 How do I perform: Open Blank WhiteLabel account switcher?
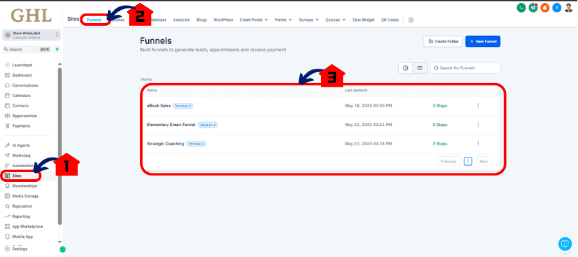pyautogui.click(x=31, y=35)
